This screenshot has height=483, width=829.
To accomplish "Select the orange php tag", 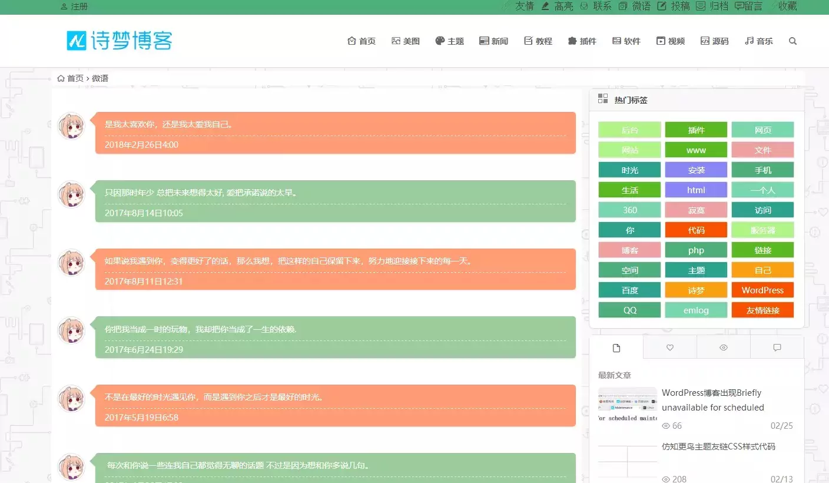I will pyautogui.click(x=696, y=250).
